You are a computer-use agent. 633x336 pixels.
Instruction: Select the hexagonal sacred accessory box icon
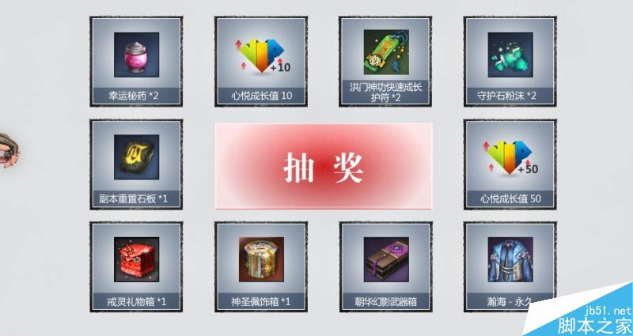[x=261, y=260]
